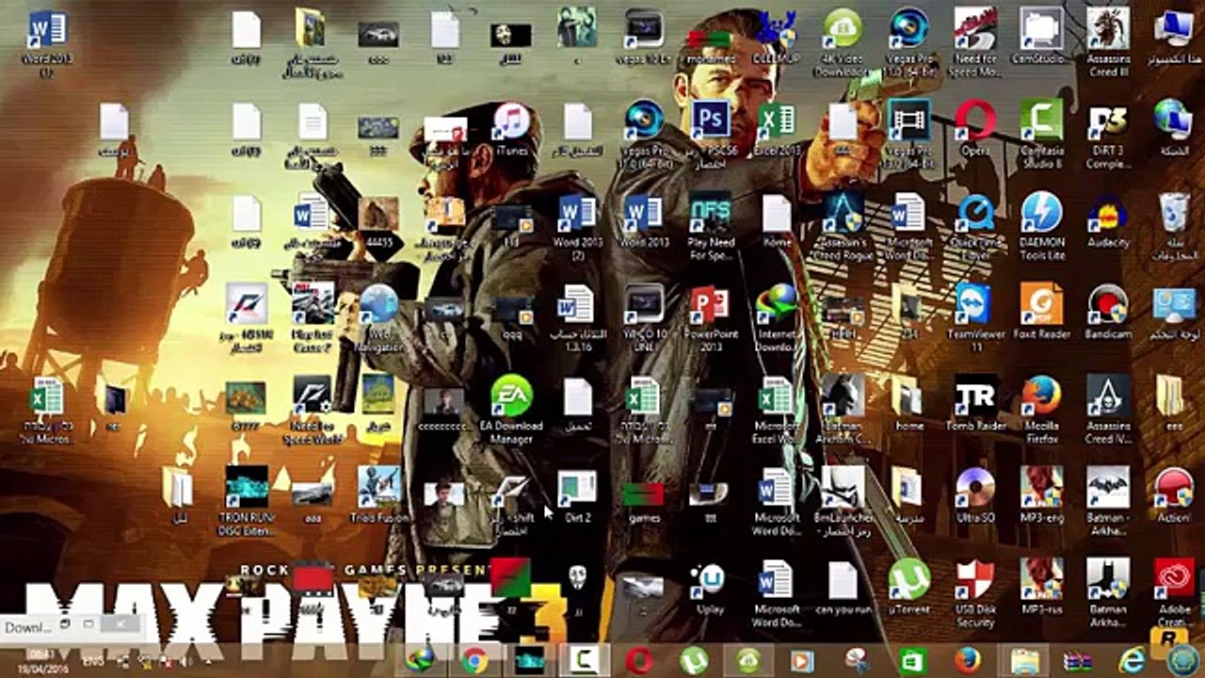This screenshot has width=1205, height=678.
Task: Open the Opera desktop shortcut
Action: [x=975, y=130]
